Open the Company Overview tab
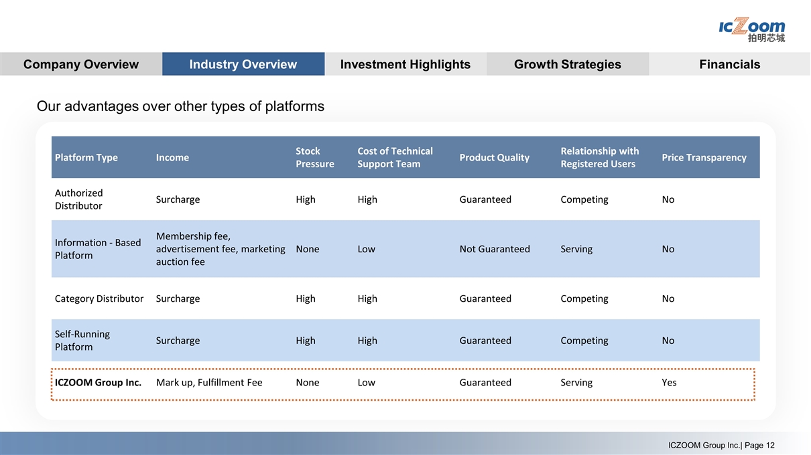 pyautogui.click(x=80, y=64)
